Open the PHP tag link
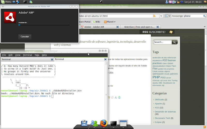This screenshot has height=129, width=207. point(156,77)
